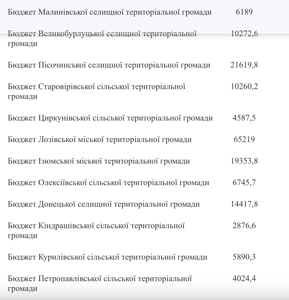Click the amount 10260,2
The width and height of the screenshot is (289, 300).
pos(244,86)
